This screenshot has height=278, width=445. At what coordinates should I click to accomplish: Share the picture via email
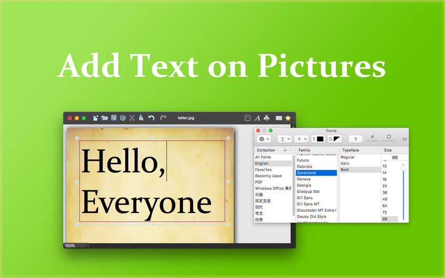280,117
